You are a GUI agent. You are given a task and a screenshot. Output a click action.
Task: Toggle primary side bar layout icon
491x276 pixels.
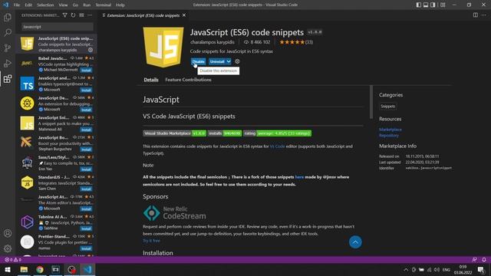click(419, 5)
